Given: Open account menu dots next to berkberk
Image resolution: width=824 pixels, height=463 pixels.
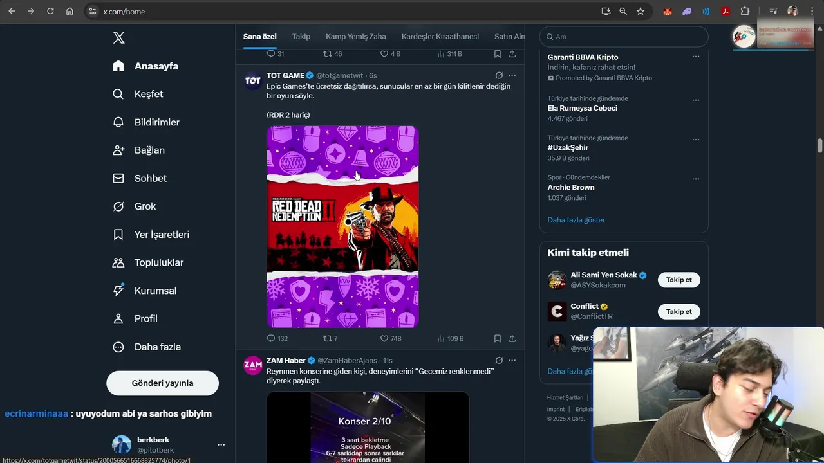Looking at the screenshot, I should 221,445.
